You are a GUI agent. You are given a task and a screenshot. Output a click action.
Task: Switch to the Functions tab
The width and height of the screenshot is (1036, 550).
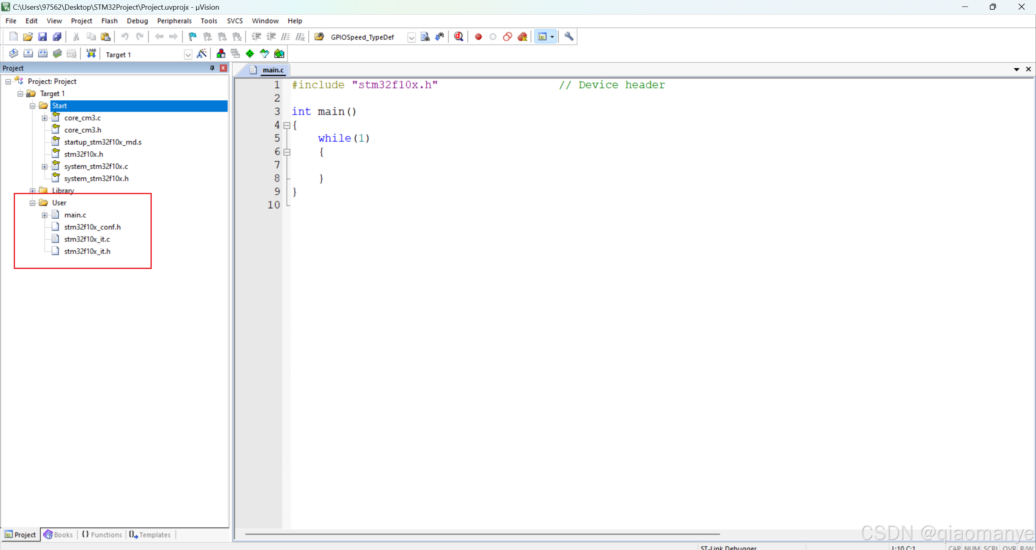coord(102,535)
